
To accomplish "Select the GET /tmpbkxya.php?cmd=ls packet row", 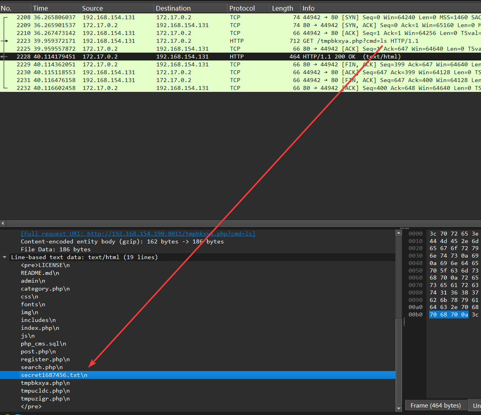I will tap(236, 41).
